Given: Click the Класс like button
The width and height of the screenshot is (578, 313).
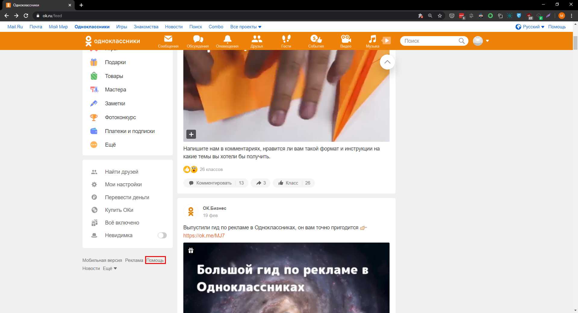Looking at the screenshot, I should [288, 183].
